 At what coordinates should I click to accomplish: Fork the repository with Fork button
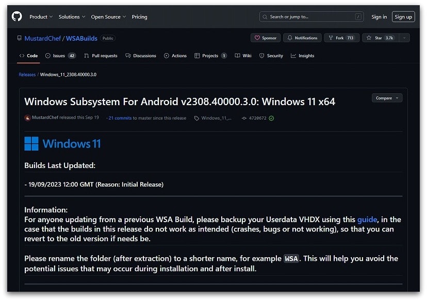click(x=341, y=38)
